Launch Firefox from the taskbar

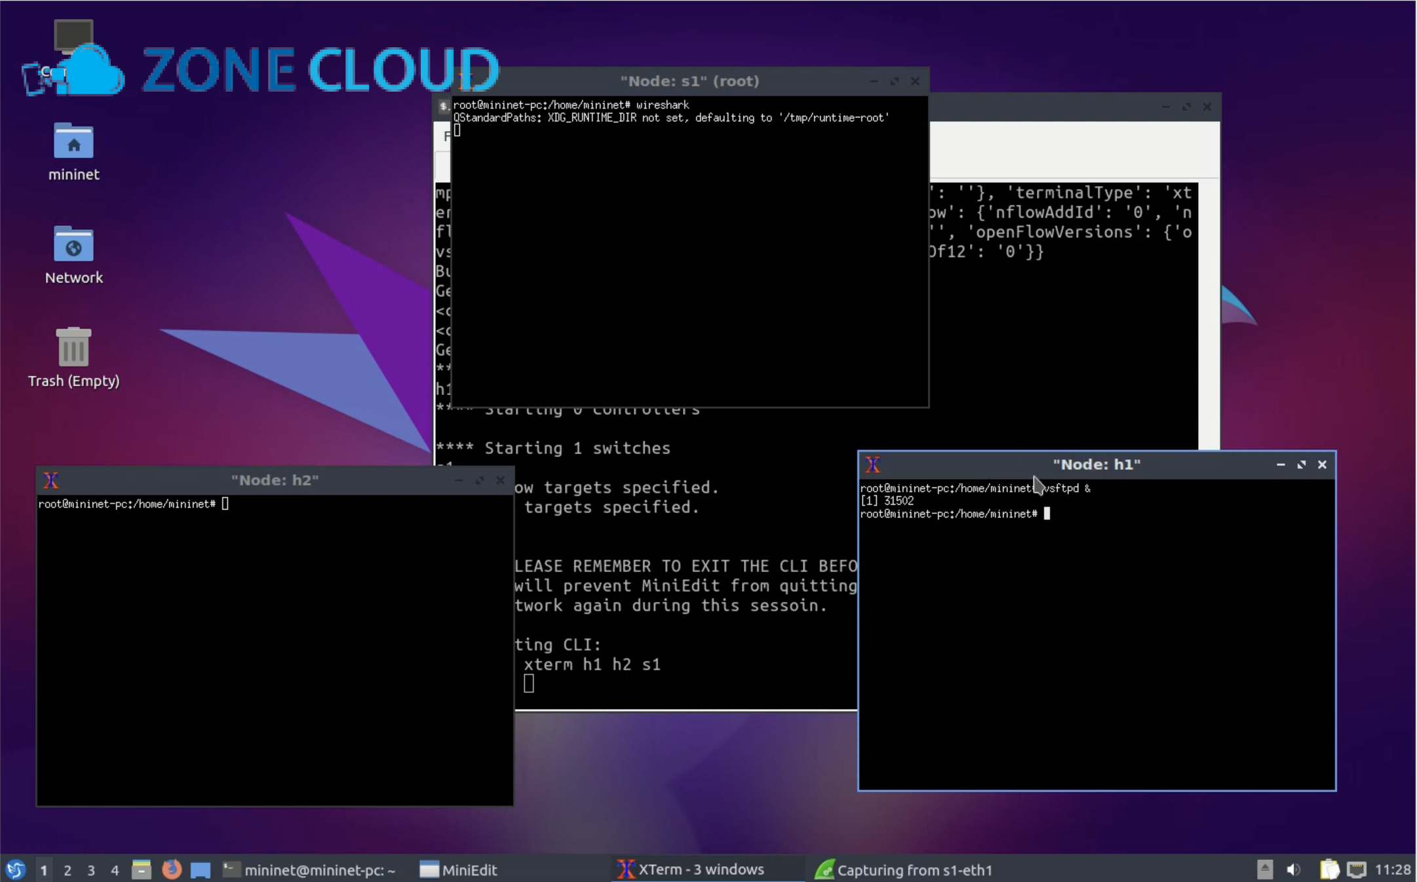tap(172, 870)
